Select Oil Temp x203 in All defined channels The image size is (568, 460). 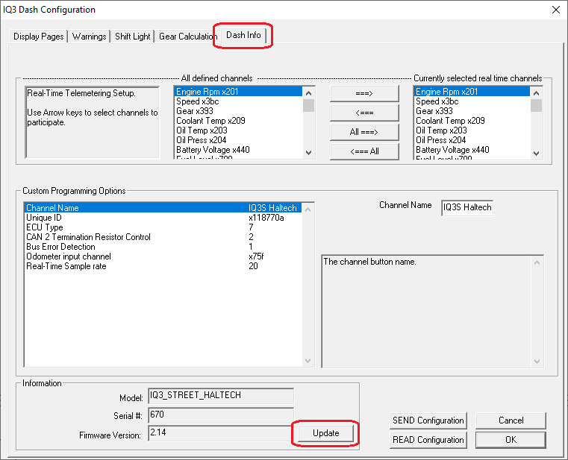pyautogui.click(x=238, y=130)
